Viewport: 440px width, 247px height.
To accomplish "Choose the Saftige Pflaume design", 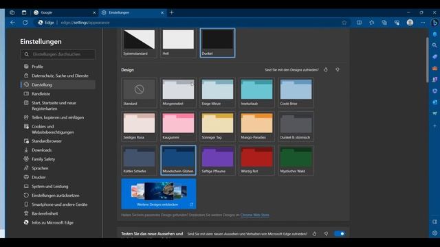I will (217, 160).
